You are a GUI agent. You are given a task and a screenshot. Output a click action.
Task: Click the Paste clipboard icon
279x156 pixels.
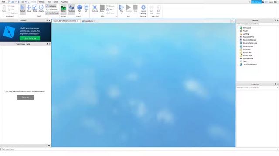click(x=4, y=9)
